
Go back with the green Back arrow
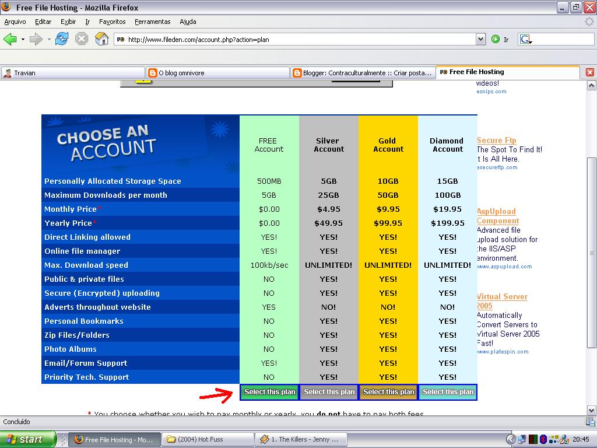(10, 39)
